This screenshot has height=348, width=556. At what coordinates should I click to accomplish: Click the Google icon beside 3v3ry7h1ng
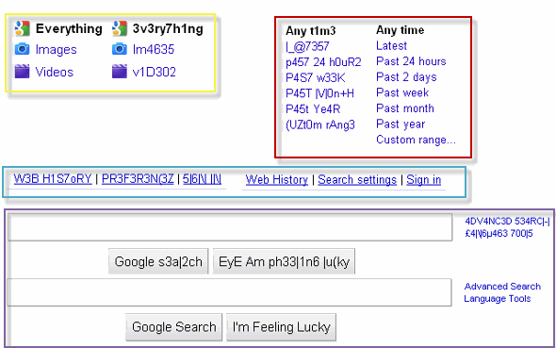(120, 28)
